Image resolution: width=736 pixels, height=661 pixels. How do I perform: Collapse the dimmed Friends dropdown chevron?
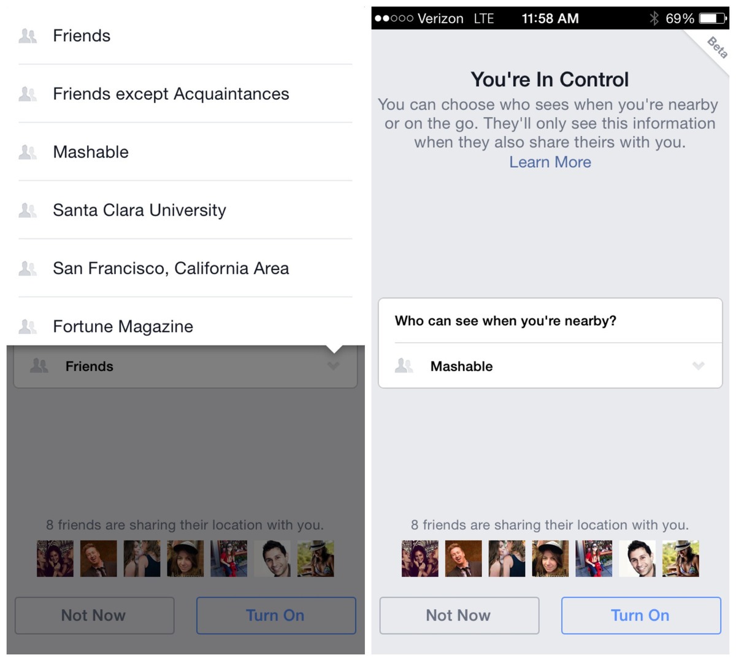click(333, 366)
